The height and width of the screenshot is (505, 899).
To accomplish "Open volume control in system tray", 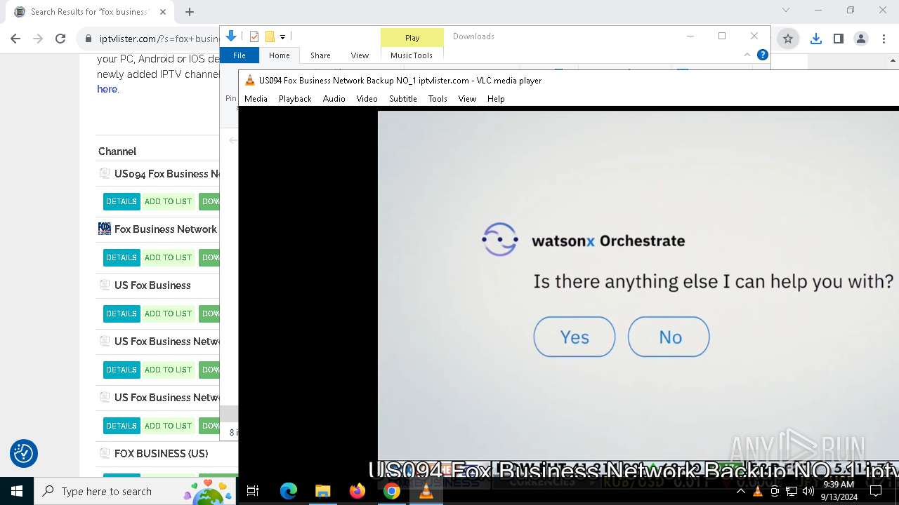I will 808,491.
